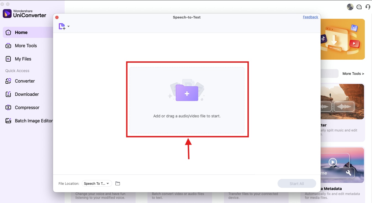Click the Add File icon in Speech-to-Text toolbar

pyautogui.click(x=62, y=27)
